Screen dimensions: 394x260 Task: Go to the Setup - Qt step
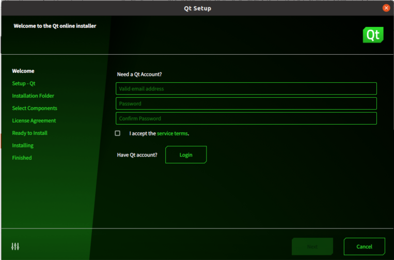click(24, 84)
